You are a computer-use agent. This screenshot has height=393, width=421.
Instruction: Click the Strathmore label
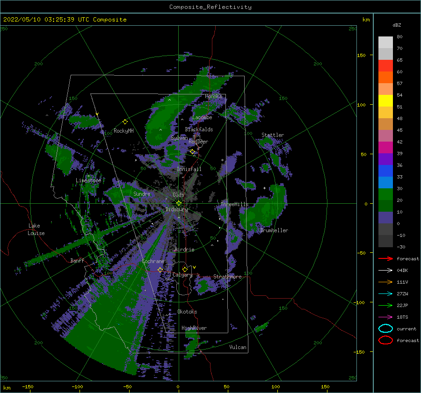coord(227,277)
